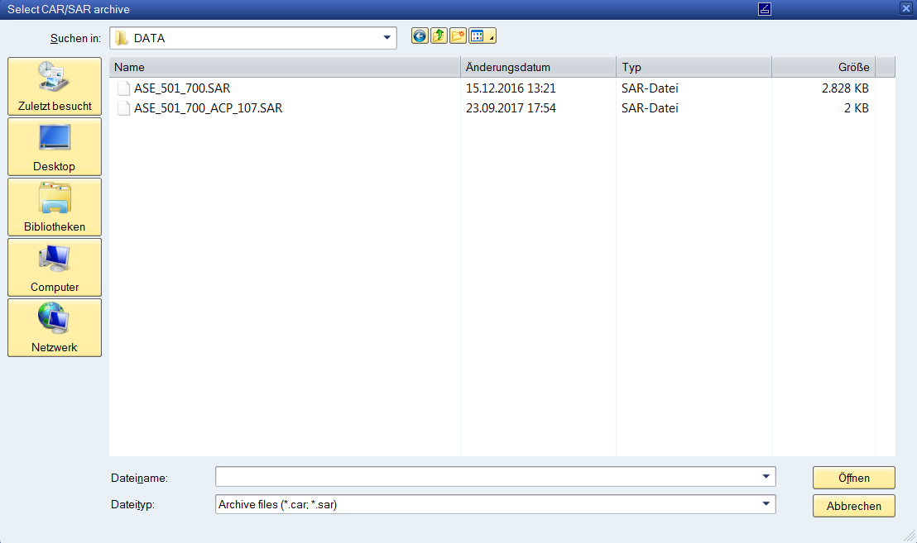Select the file ASE_501_700.SAR

(x=184, y=88)
